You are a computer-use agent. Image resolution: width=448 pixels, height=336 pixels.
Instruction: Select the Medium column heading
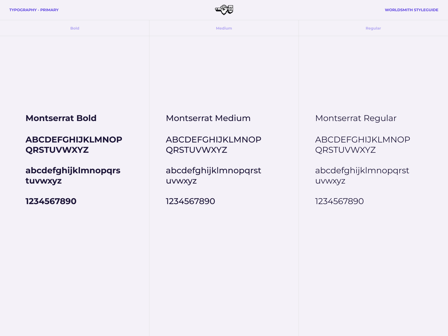coord(224,28)
